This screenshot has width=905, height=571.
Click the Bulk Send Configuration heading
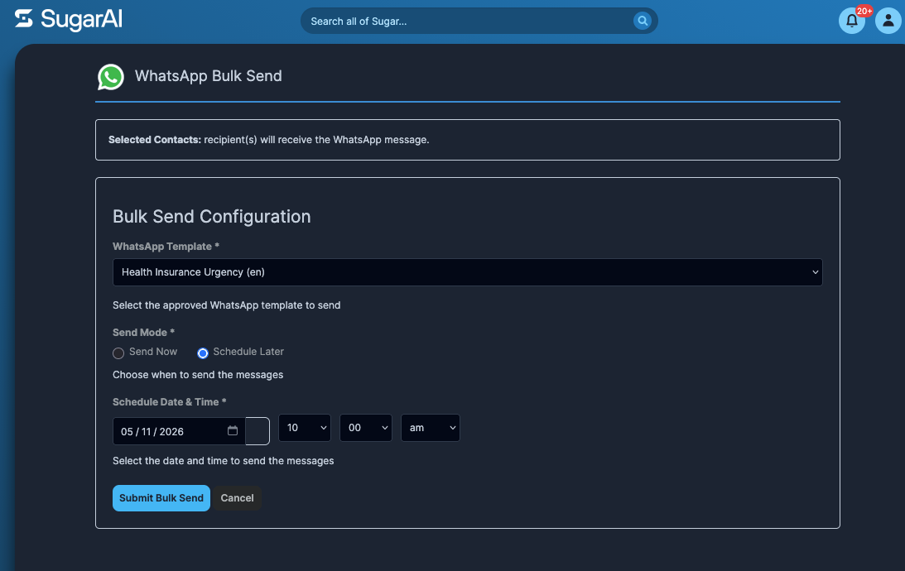coord(212,216)
